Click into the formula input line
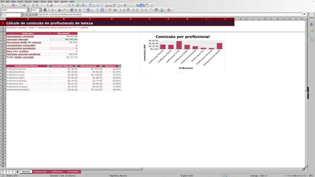The image size is (315, 177). tap(170, 15)
